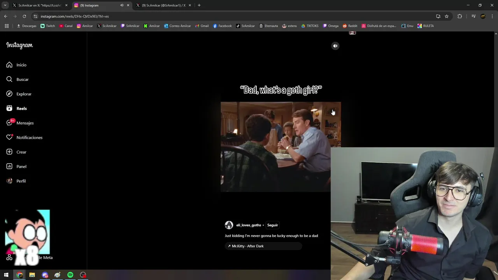
Task: Open OBS recording app in taskbar
Action: [83, 275]
